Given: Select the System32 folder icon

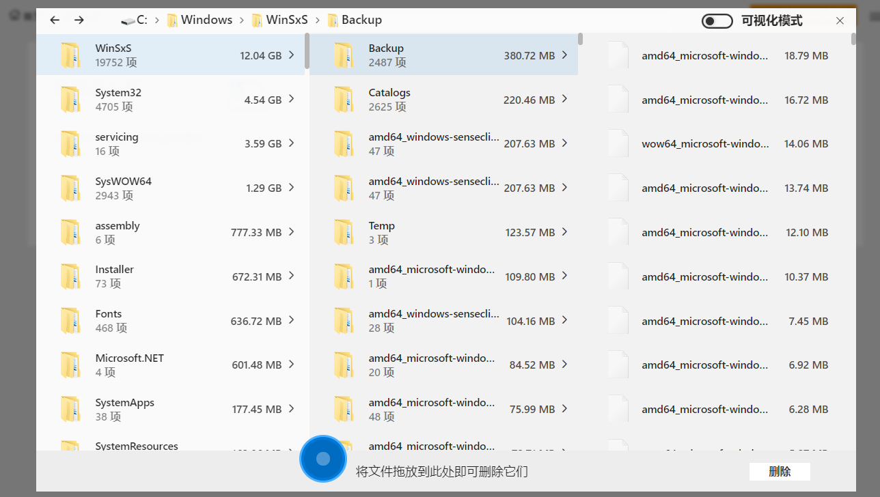Looking at the screenshot, I should tap(70, 100).
